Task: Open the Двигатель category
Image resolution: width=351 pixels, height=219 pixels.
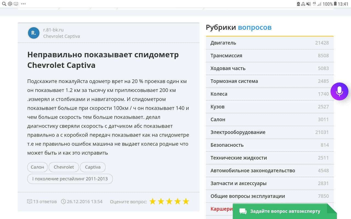Action: coord(270,43)
